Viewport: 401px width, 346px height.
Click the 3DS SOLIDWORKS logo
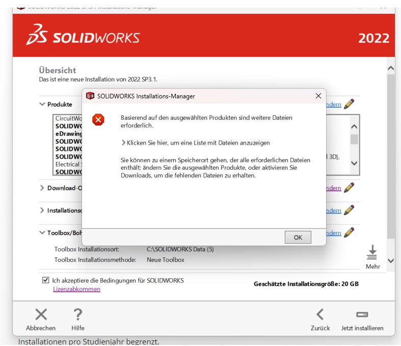[x=83, y=35]
